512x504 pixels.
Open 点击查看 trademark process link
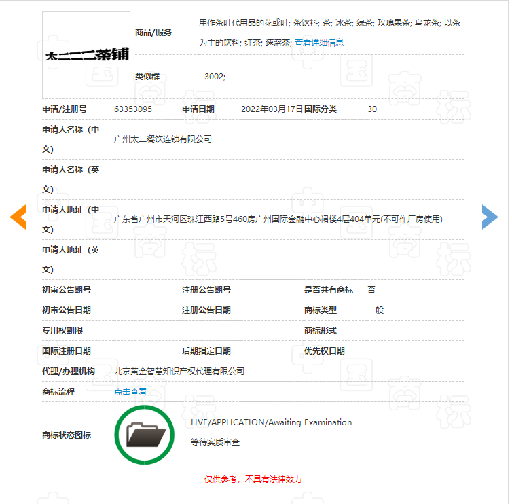130,392
